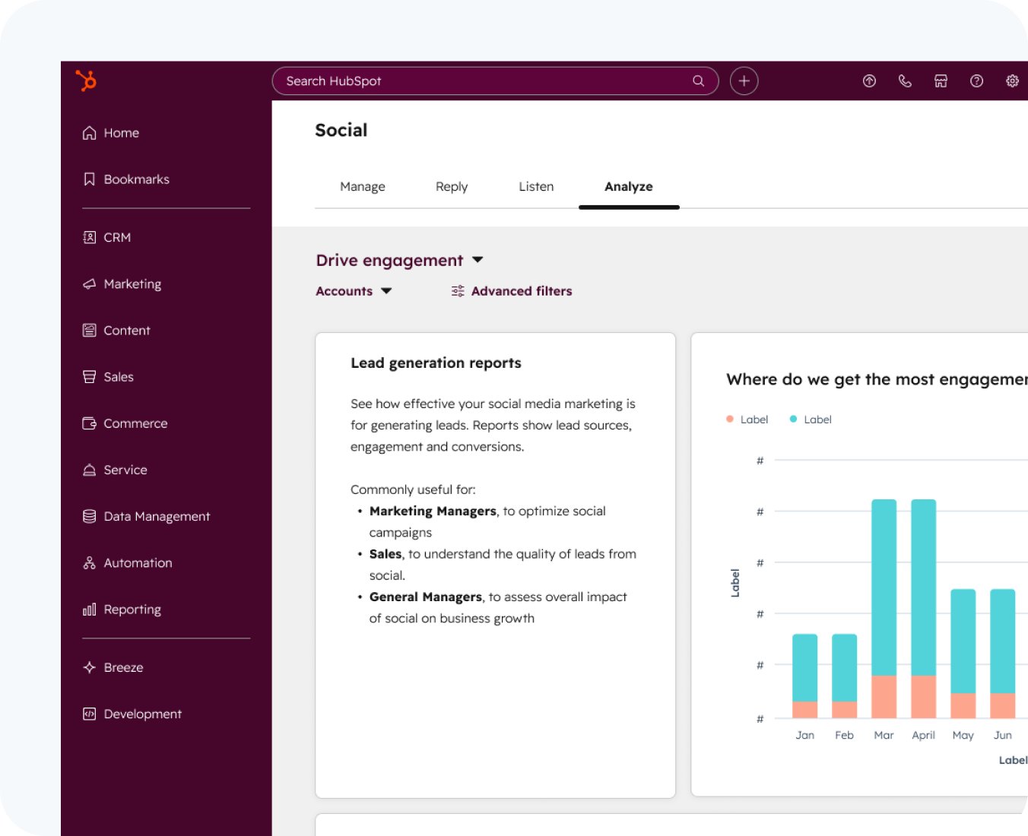
Task: Click the Commerce wallet icon
Action: 90,423
